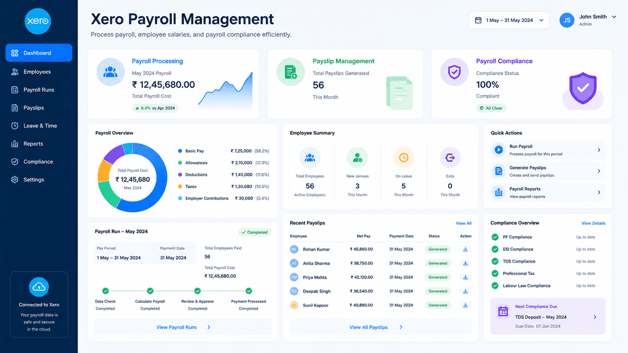Image resolution: width=628 pixels, height=353 pixels.
Task: Click the Payroll Reports chart icon
Action: point(499,192)
